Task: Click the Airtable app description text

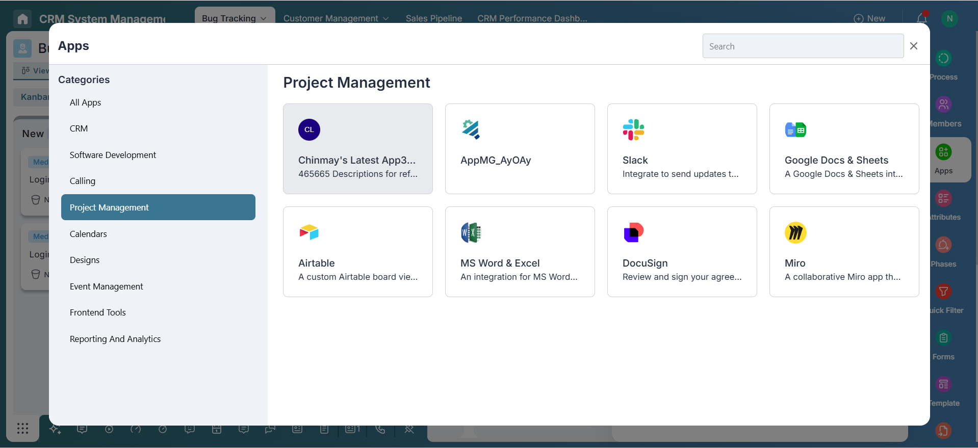Action: pos(358,277)
